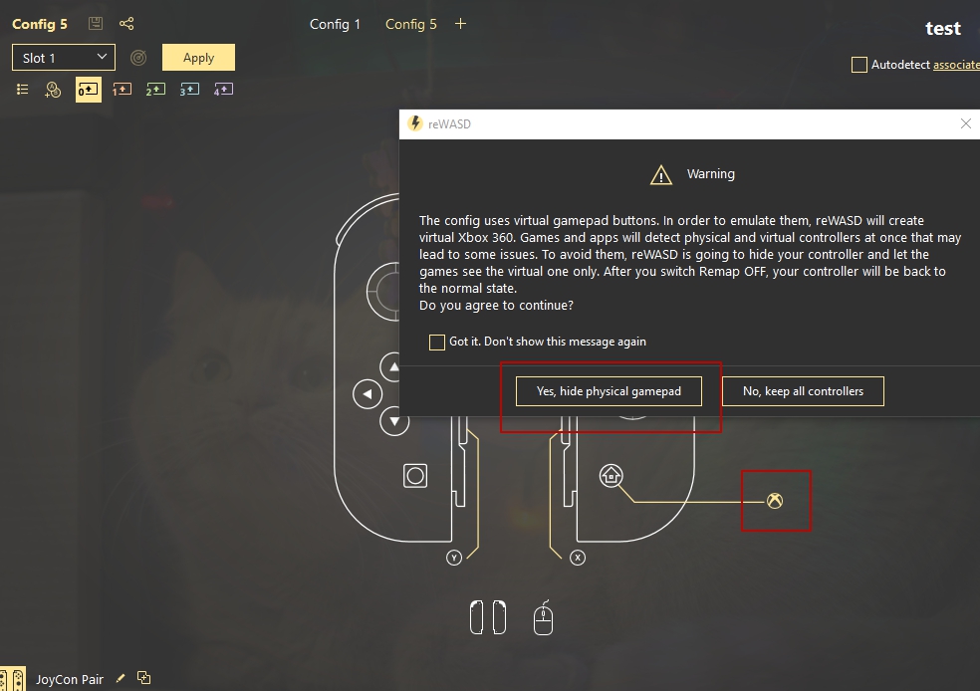Choose 'No, keep all controllers' button
The height and width of the screenshot is (691, 980).
click(803, 391)
